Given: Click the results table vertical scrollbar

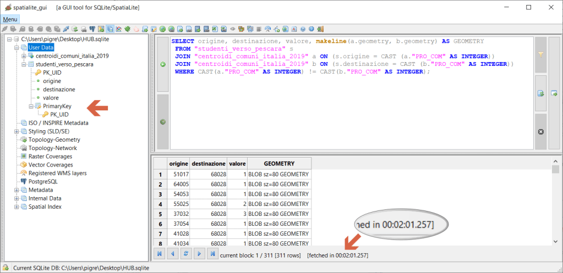Looking at the screenshot, I should (555, 203).
